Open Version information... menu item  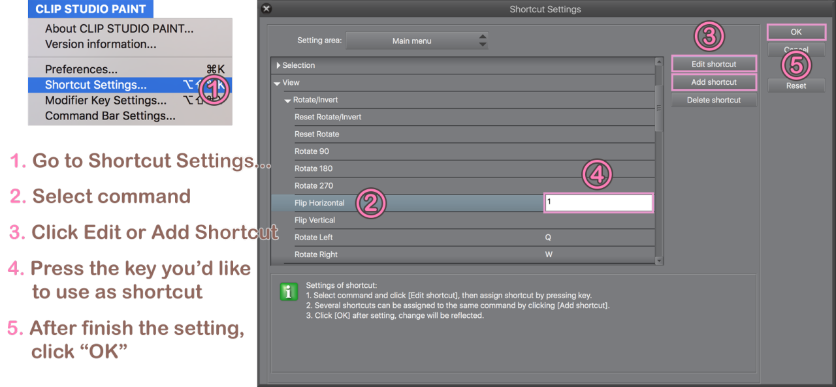101,44
